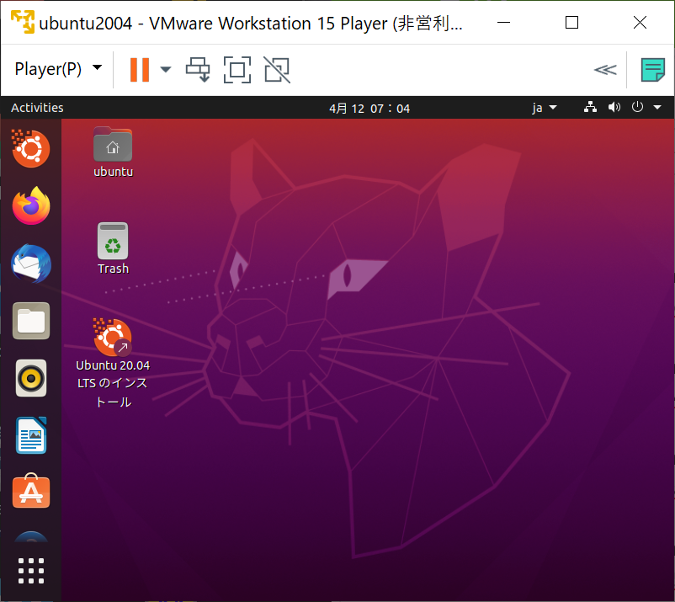The height and width of the screenshot is (602, 675).
Task: Click the power icon in top bar
Action: click(638, 106)
